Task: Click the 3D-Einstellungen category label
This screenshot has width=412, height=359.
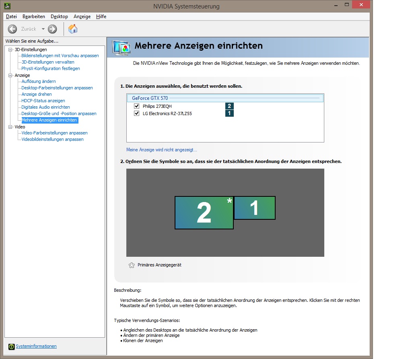Action: [x=31, y=50]
